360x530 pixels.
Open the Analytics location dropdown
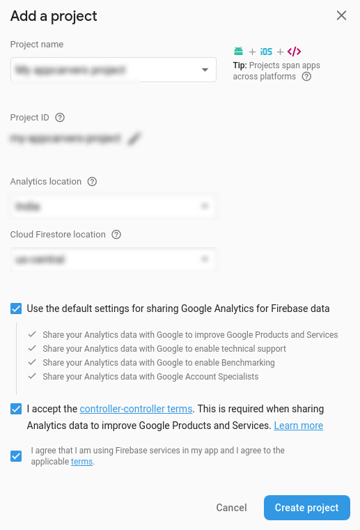114,206
